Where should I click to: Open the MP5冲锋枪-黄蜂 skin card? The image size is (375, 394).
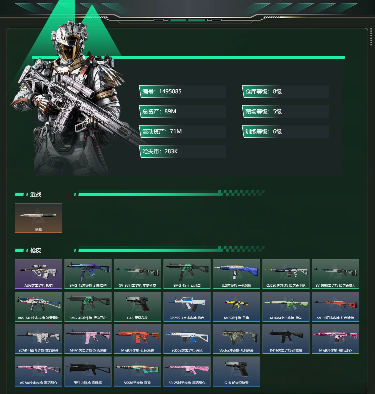click(x=236, y=307)
